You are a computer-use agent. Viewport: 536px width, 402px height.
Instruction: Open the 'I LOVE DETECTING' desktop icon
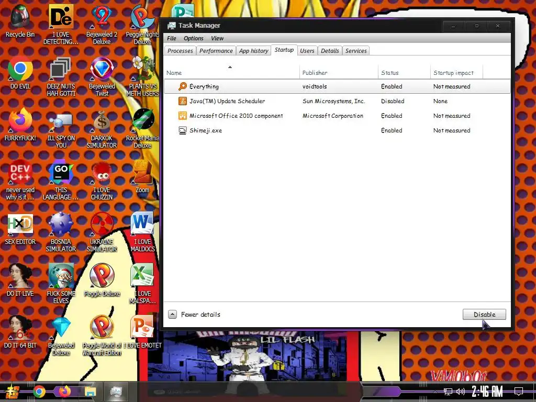click(x=61, y=25)
